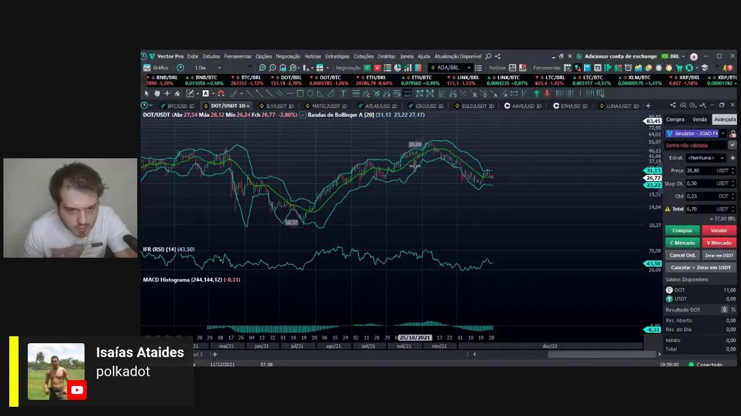The width and height of the screenshot is (741, 416).
Task: Select the rectangle drawing tool
Action: 300,94
